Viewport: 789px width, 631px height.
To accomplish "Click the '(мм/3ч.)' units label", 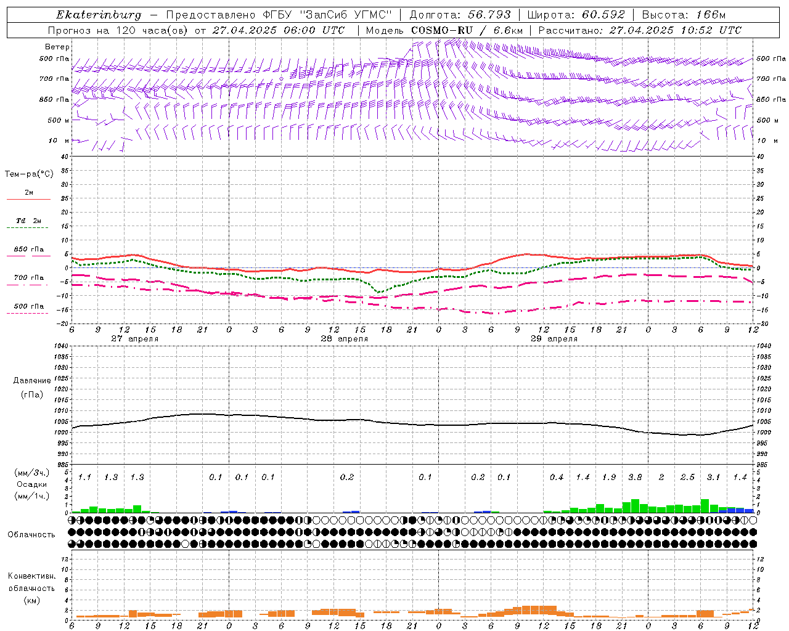I will pyautogui.click(x=32, y=473).
